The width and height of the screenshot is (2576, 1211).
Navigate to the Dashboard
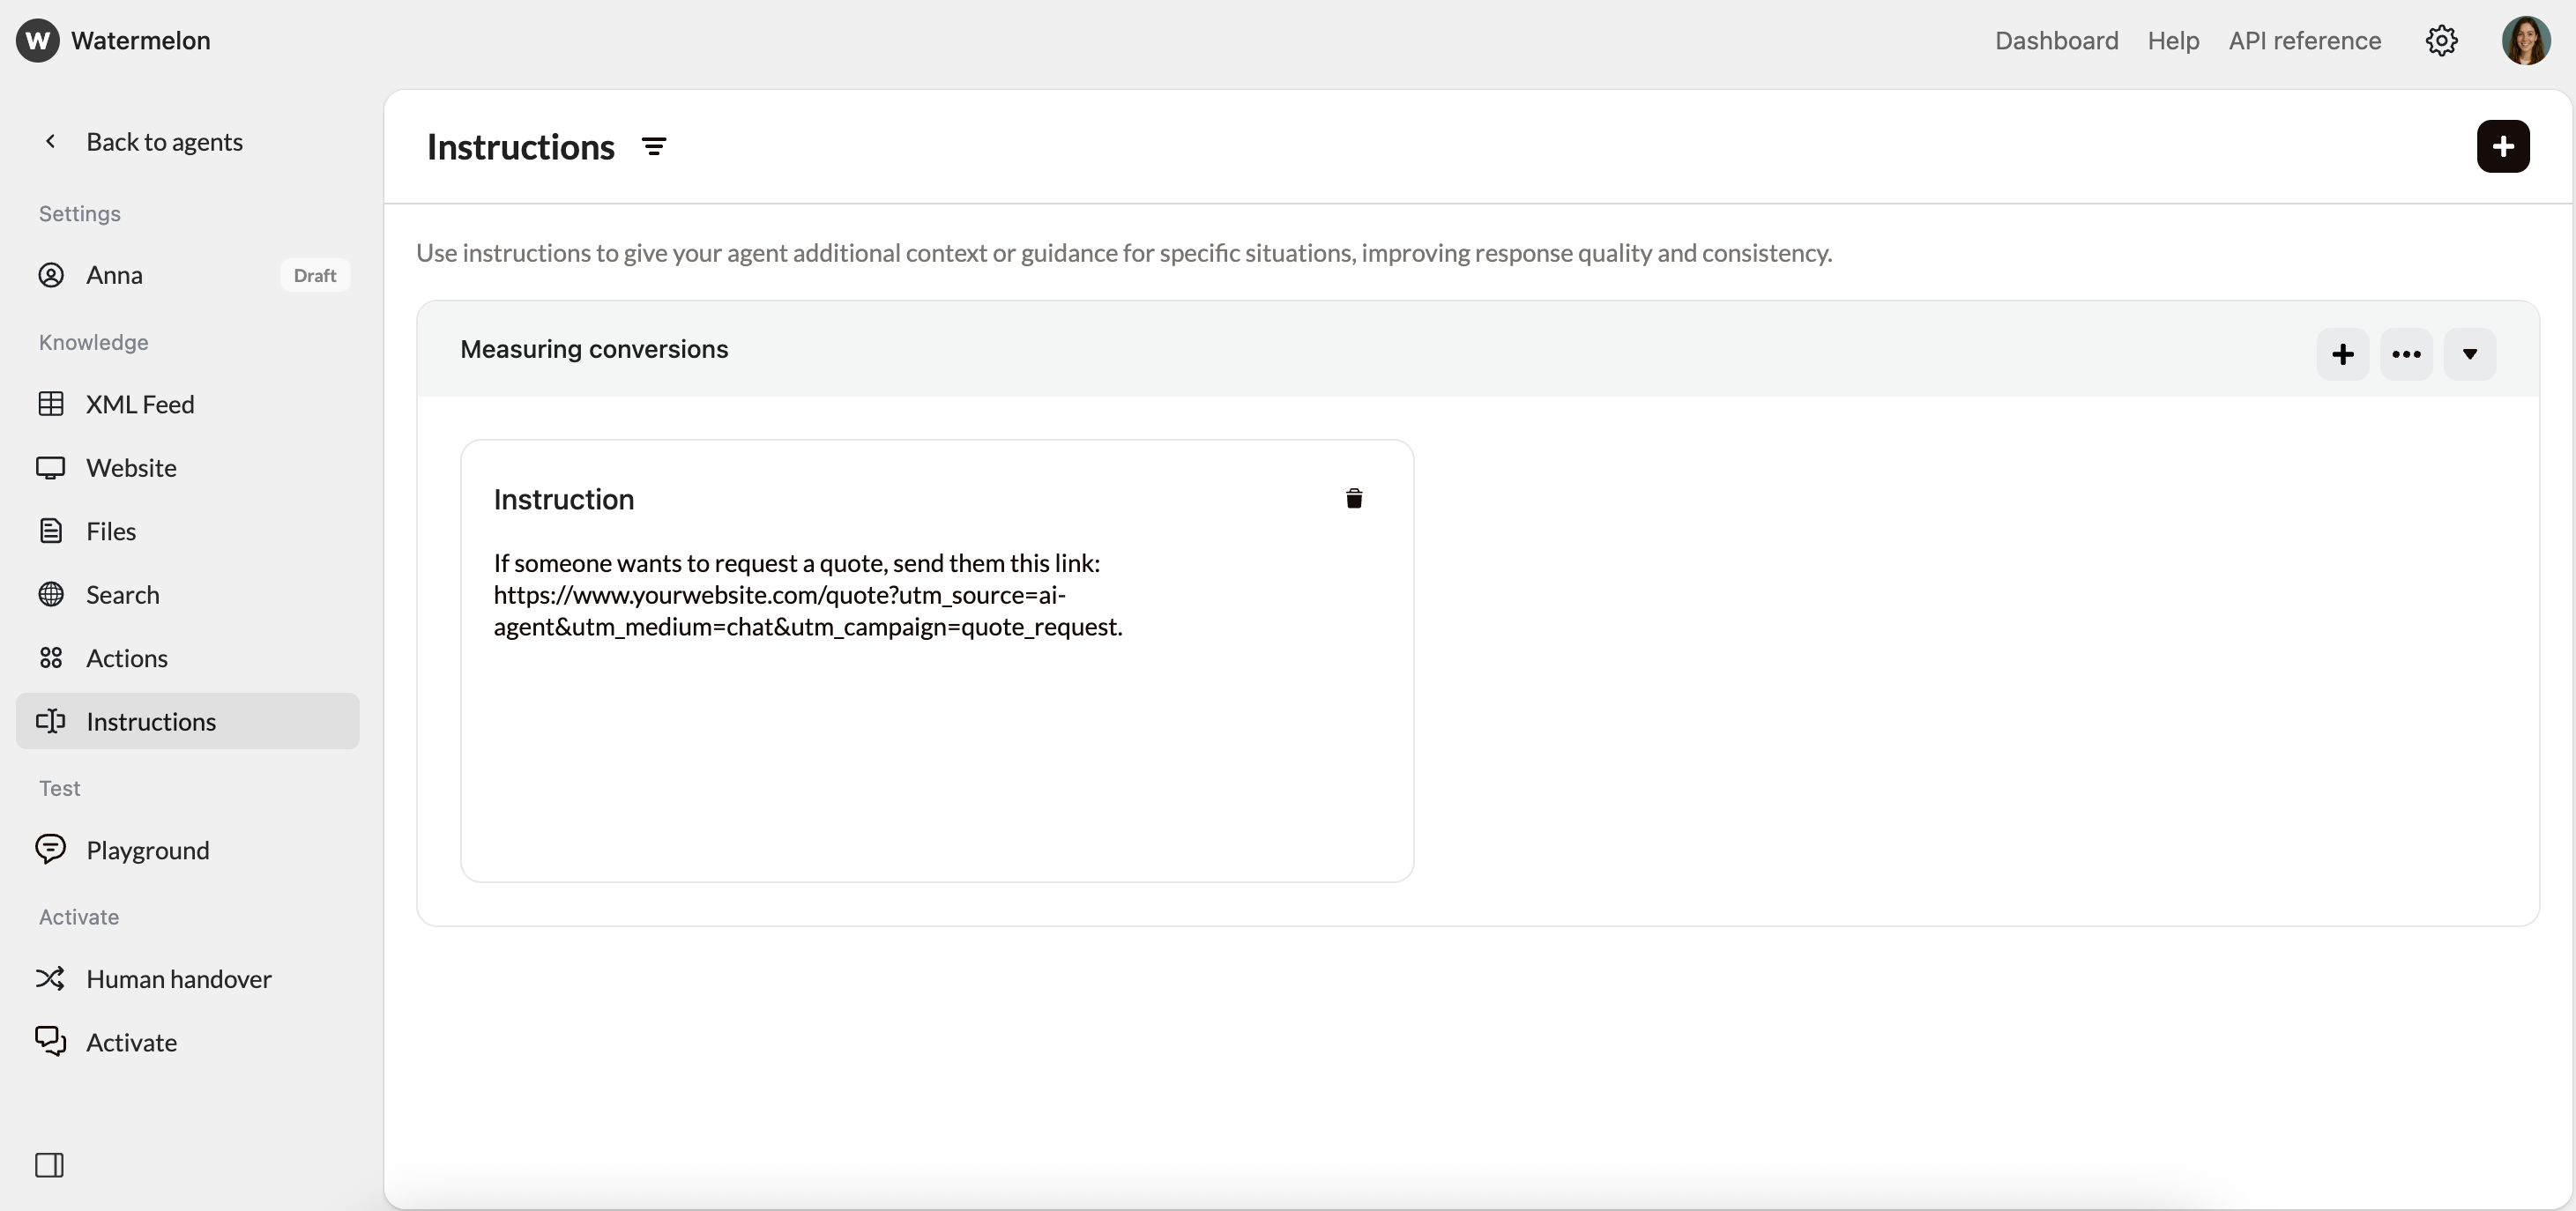pyautogui.click(x=2056, y=40)
